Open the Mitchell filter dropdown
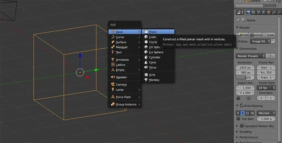 266,113
